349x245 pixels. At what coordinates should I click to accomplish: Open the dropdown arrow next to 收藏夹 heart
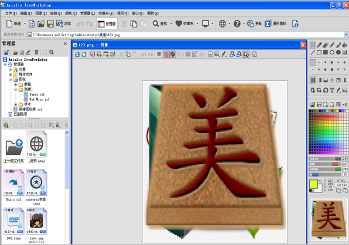197,23
